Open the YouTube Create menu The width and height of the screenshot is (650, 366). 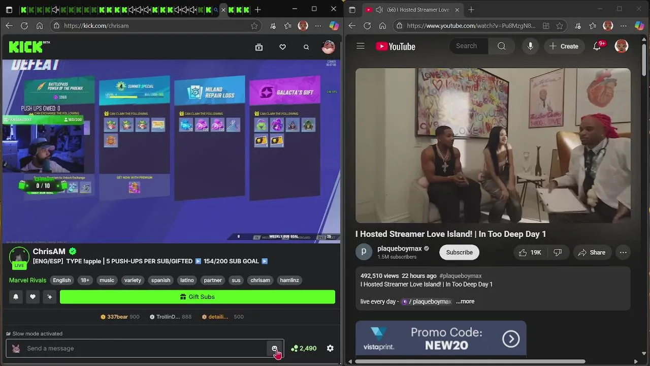tap(564, 46)
